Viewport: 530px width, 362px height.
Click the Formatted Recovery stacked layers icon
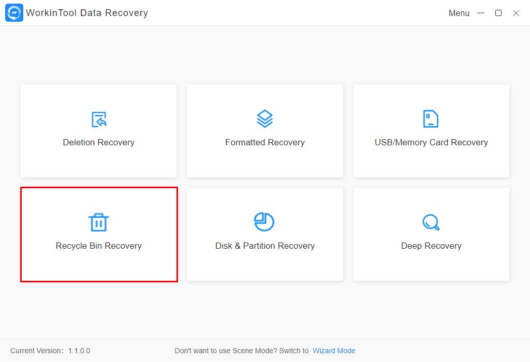point(264,118)
